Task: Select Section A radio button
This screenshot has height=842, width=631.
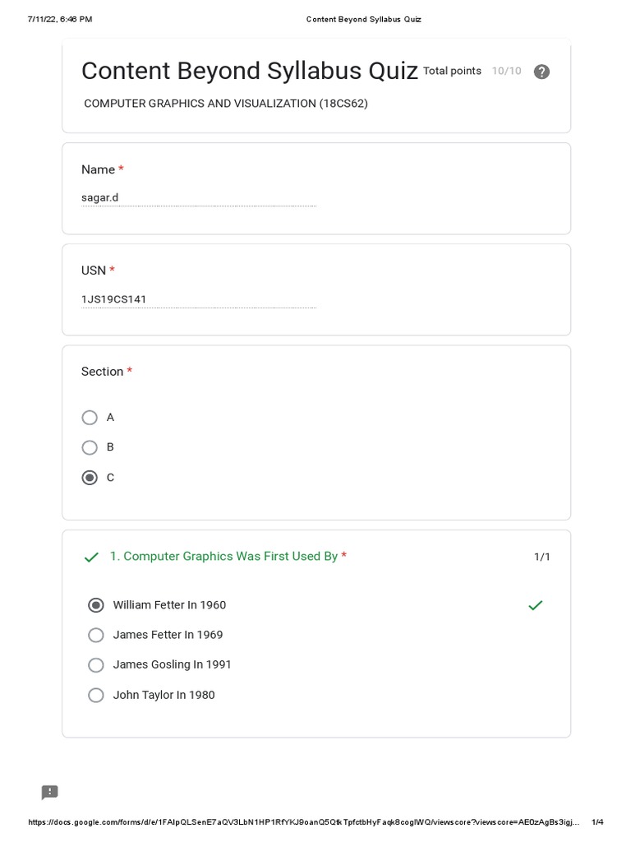Action: (x=90, y=418)
